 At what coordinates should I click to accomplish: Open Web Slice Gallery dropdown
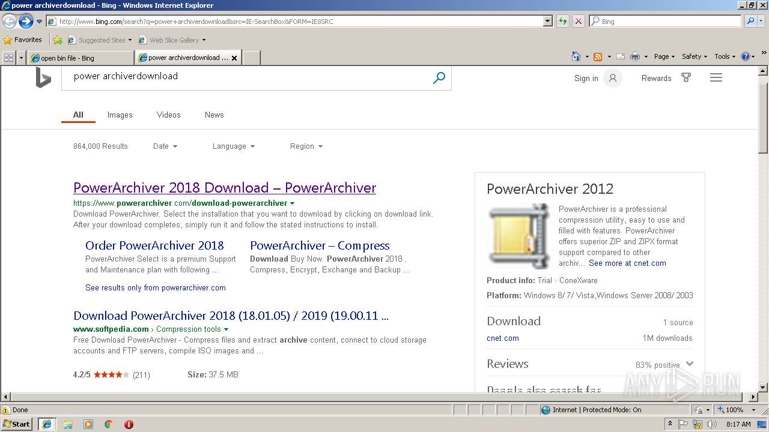coord(172,40)
